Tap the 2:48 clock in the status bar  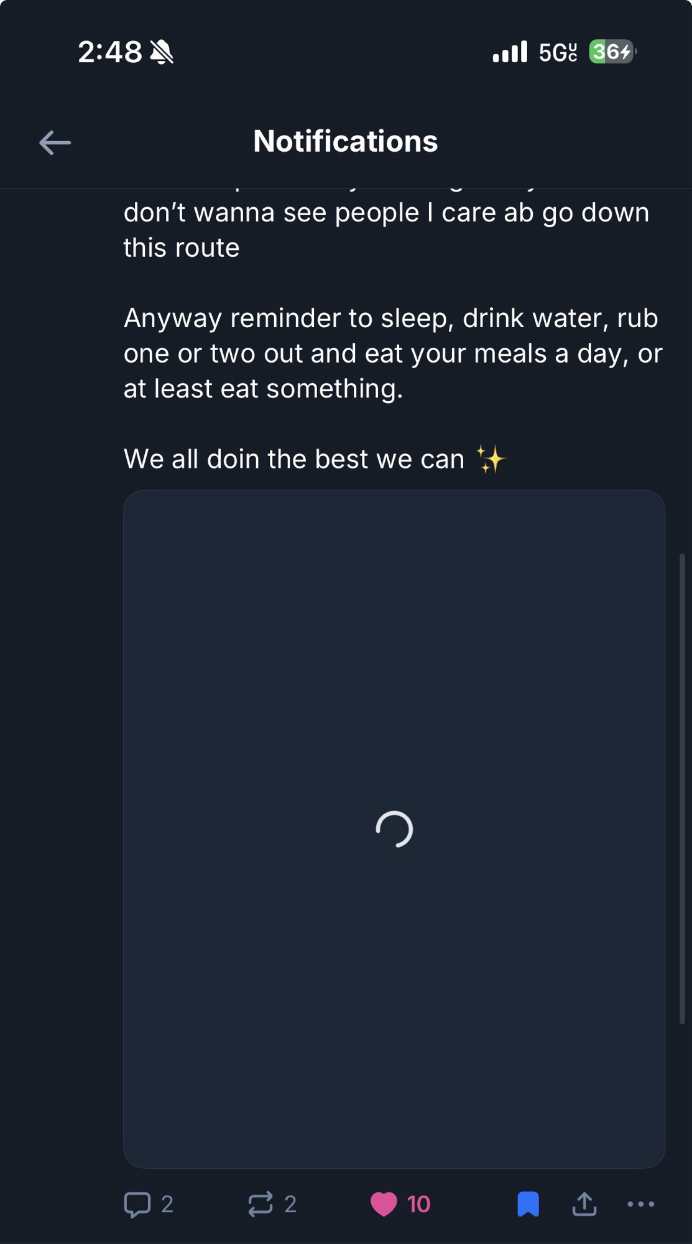[x=109, y=52]
